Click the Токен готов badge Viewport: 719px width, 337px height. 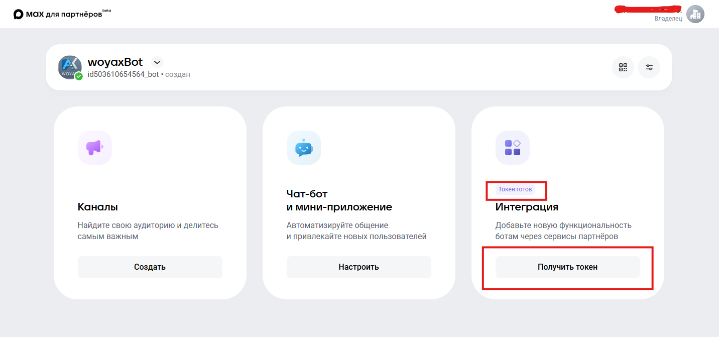[515, 189]
